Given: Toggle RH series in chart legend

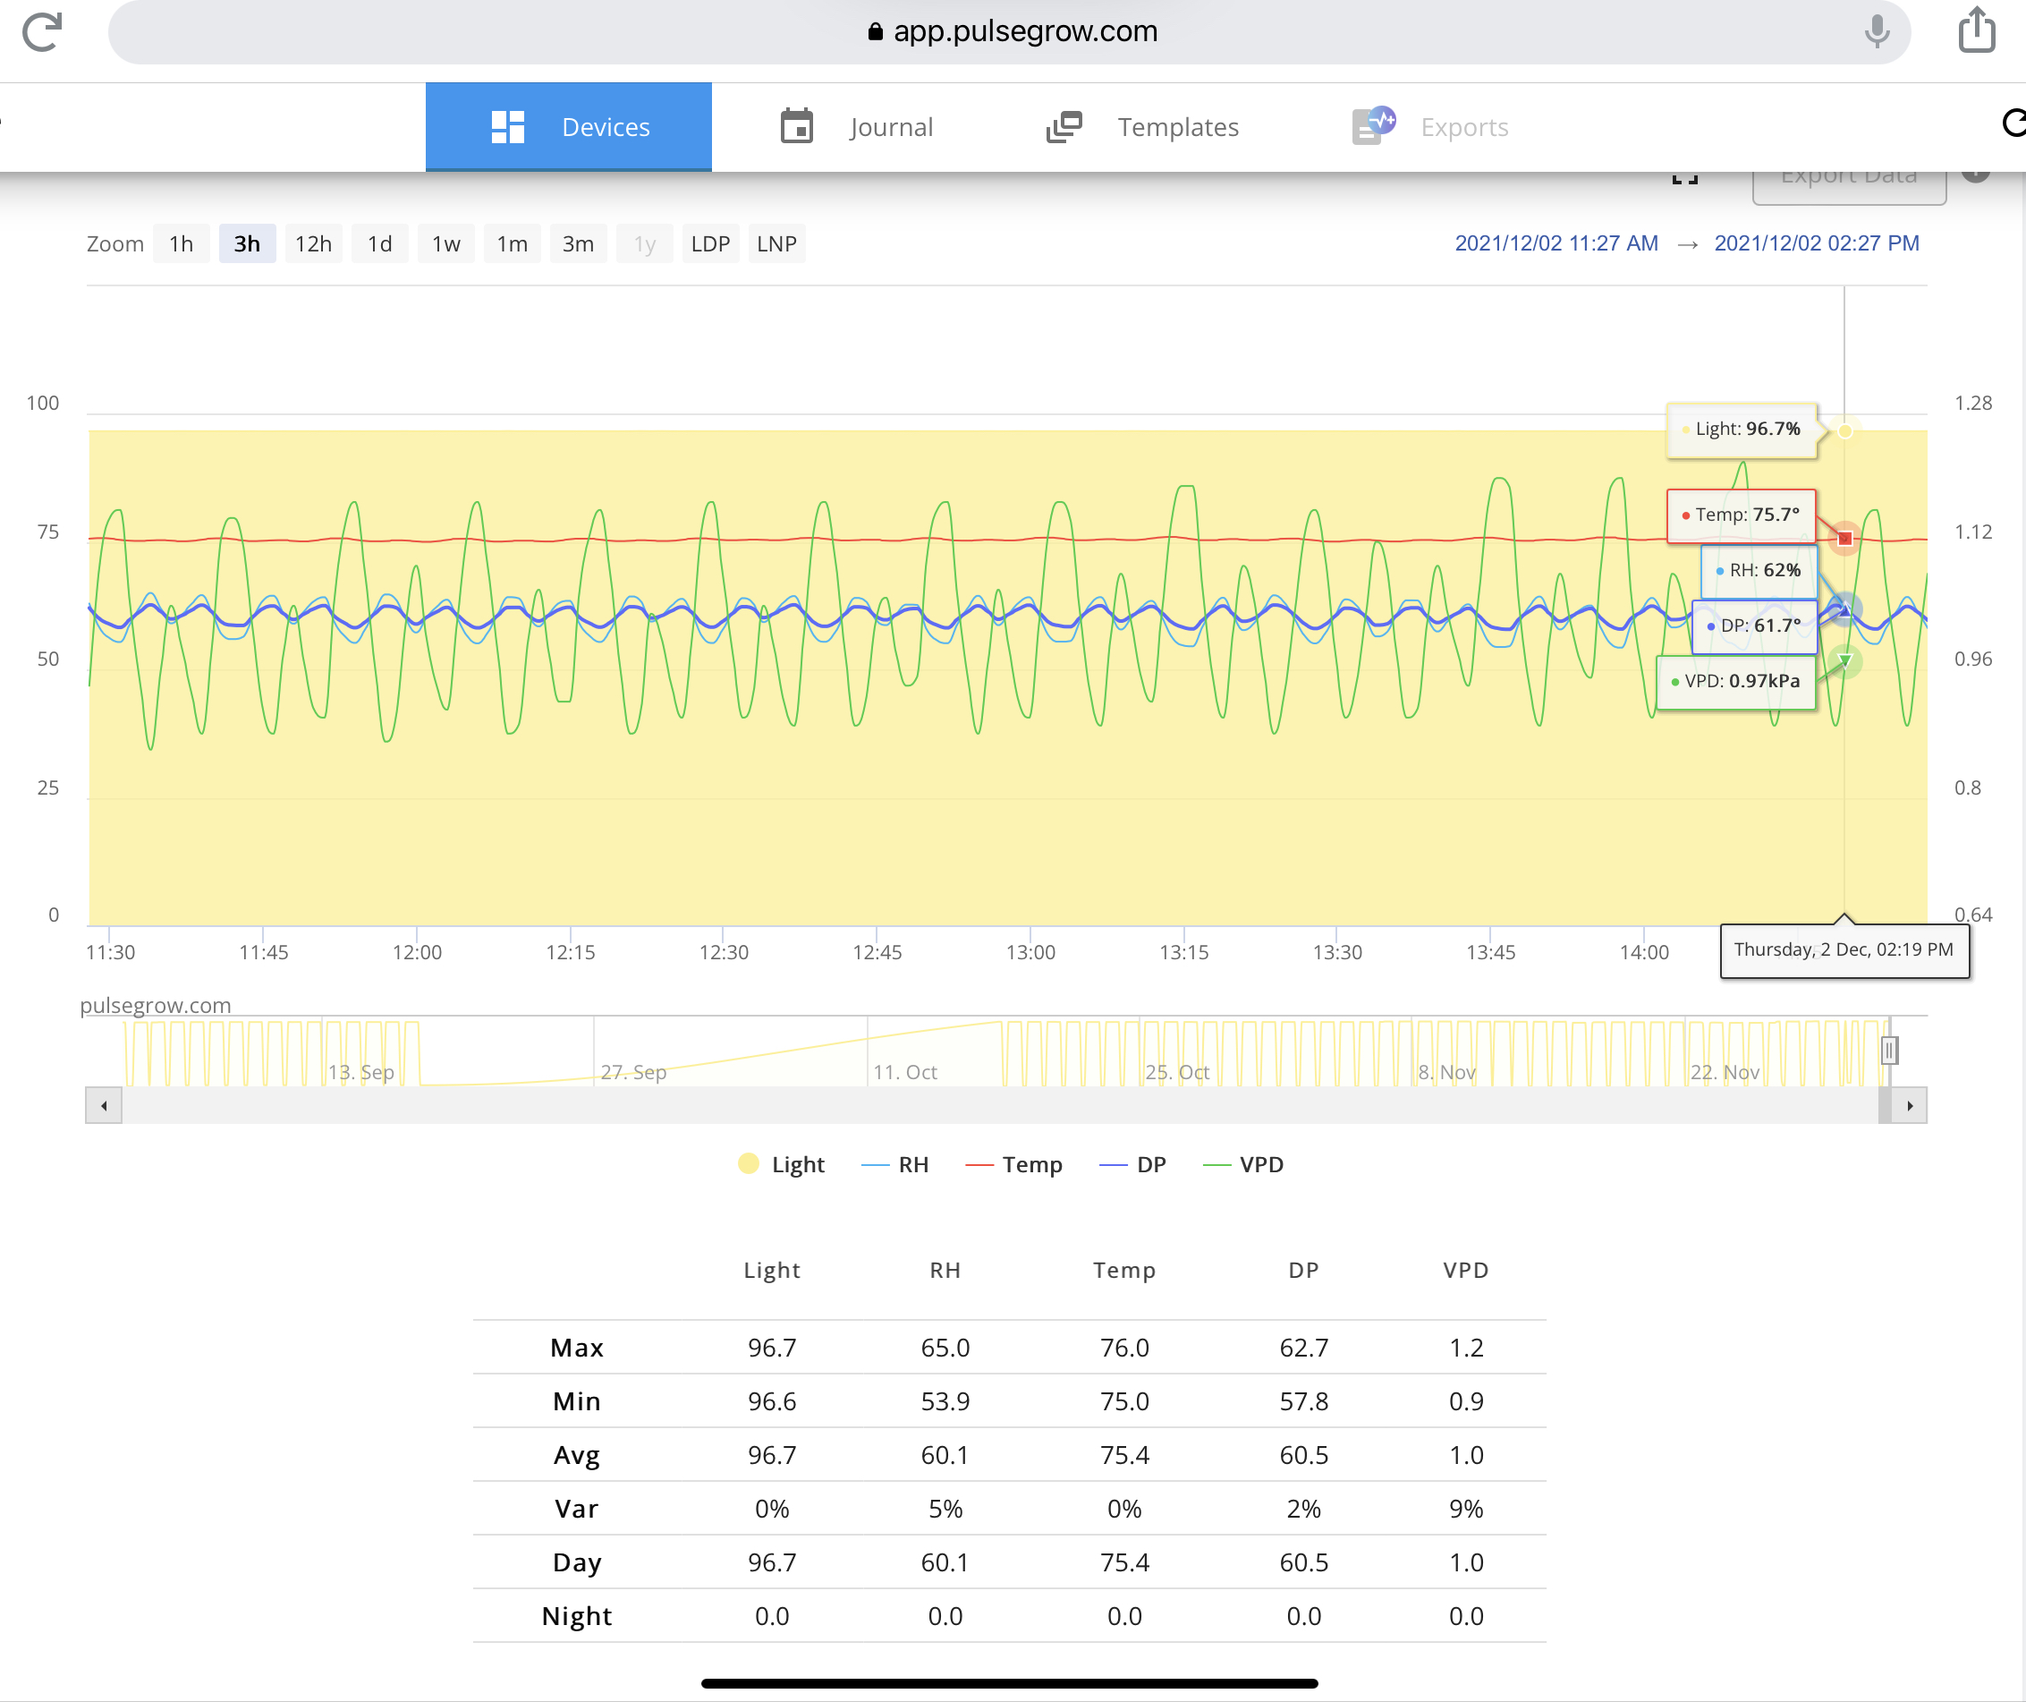Looking at the screenshot, I should (x=894, y=1164).
